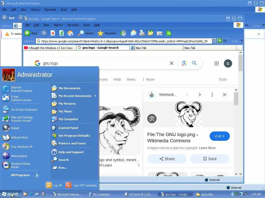Open the Learn More copyright link
The width and height of the screenshot is (265, 198).
coord(207,148)
